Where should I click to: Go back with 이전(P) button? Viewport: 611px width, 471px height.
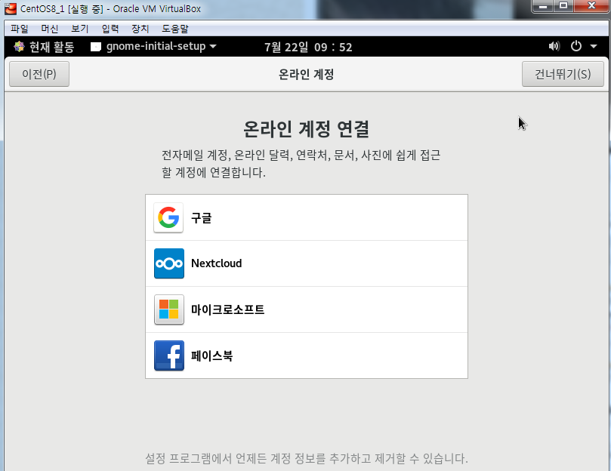39,74
